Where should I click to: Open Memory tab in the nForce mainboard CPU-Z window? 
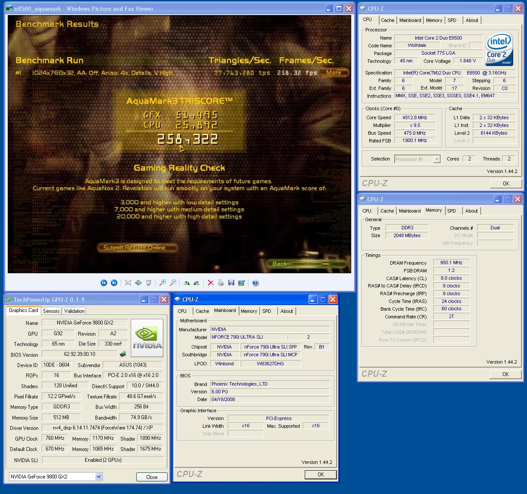249,311
